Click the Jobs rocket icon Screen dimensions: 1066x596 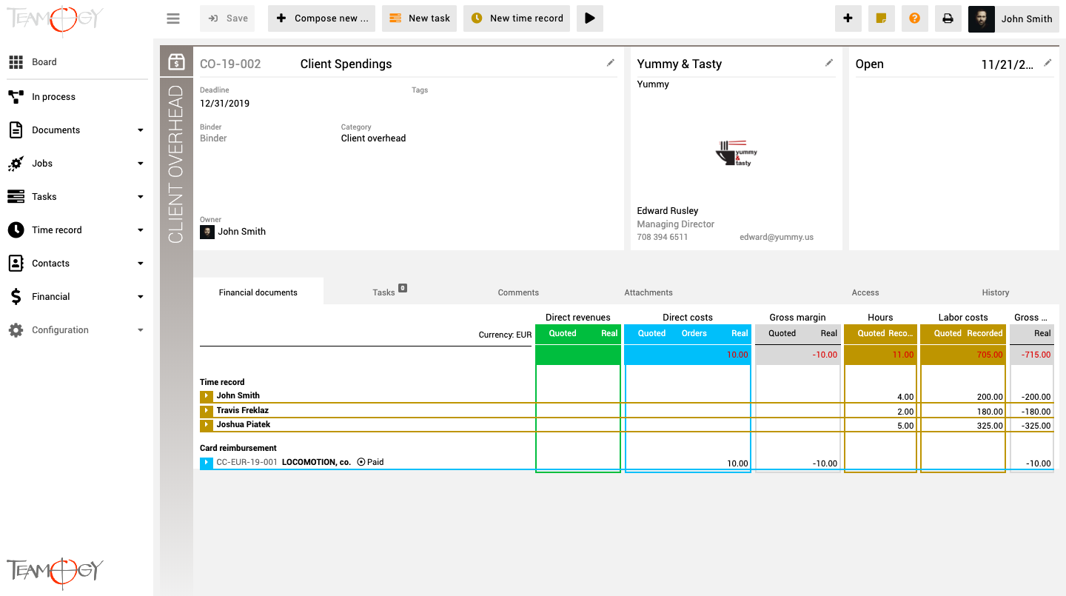coord(16,164)
